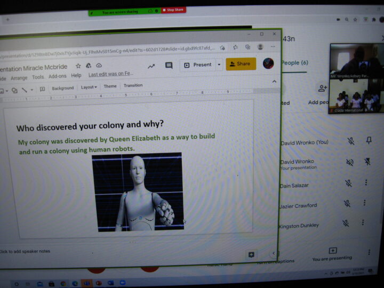Image resolution: width=384 pixels, height=288 pixels.
Task: Toggle mute for Kingston Dunkley
Action: click(346, 223)
